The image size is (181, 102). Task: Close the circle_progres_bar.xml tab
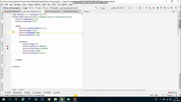pos(42,11)
